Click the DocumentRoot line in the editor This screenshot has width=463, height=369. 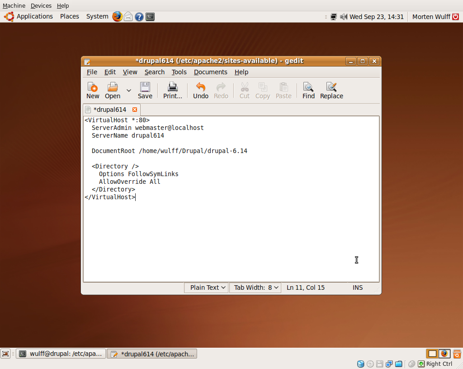coord(170,151)
